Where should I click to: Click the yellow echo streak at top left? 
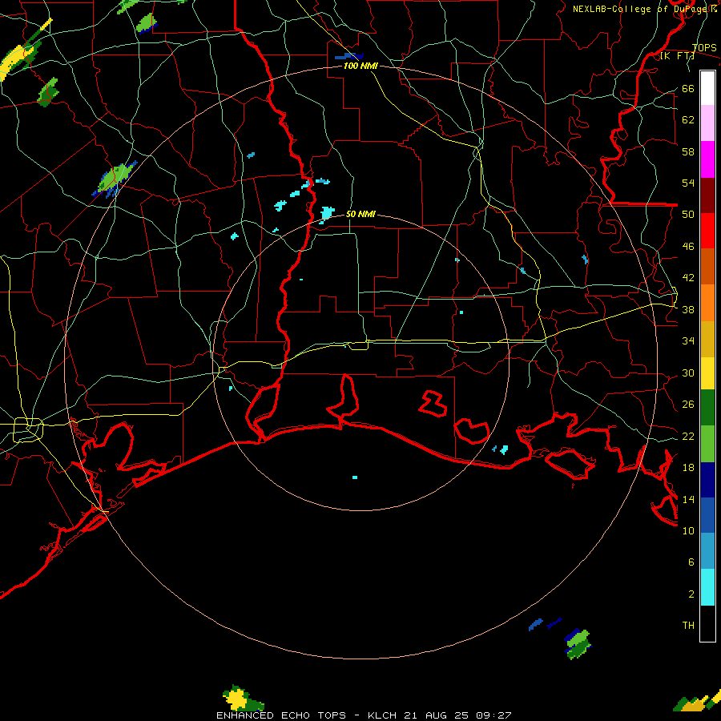[x=18, y=58]
